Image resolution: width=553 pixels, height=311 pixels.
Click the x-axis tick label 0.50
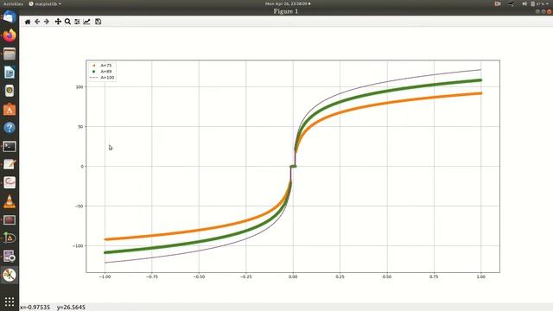(387, 276)
